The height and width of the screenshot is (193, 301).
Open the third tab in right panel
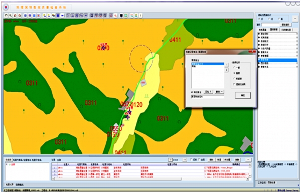coord(286,30)
